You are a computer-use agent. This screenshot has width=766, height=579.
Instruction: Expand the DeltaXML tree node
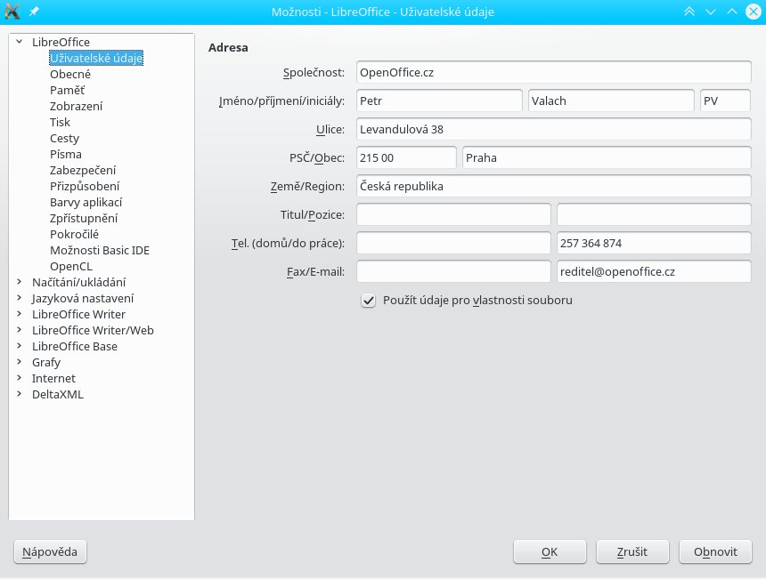19,394
